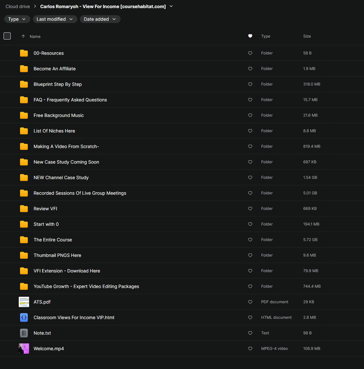The image size is (364, 369).
Task: Favourite the Welcome.mp4 file
Action: (x=250, y=349)
